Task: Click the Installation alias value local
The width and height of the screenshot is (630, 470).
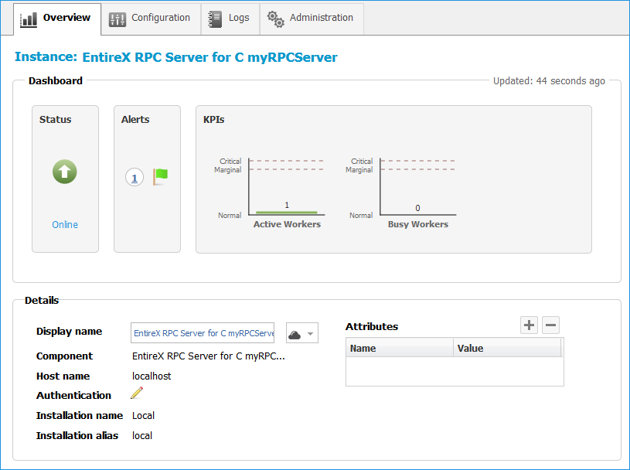Action: pos(142,435)
